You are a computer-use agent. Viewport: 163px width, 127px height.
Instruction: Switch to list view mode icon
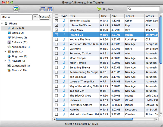point(43,9)
